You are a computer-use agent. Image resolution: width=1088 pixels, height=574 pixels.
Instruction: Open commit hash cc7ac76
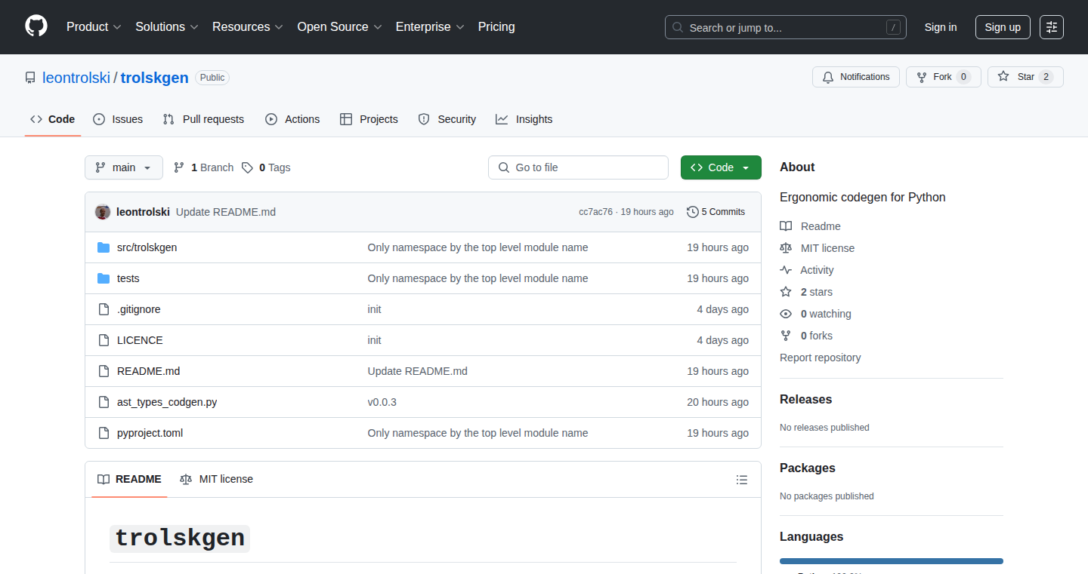click(x=595, y=212)
